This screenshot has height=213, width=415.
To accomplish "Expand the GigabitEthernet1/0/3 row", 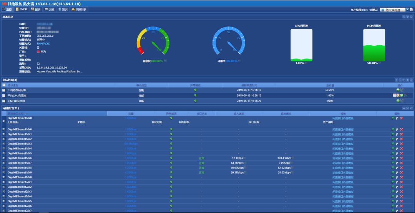I will [3, 144].
